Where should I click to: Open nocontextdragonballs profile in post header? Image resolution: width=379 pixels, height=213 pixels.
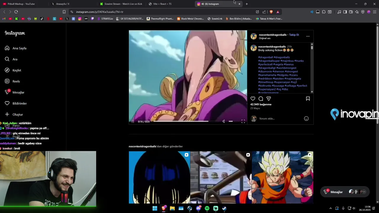click(273, 35)
